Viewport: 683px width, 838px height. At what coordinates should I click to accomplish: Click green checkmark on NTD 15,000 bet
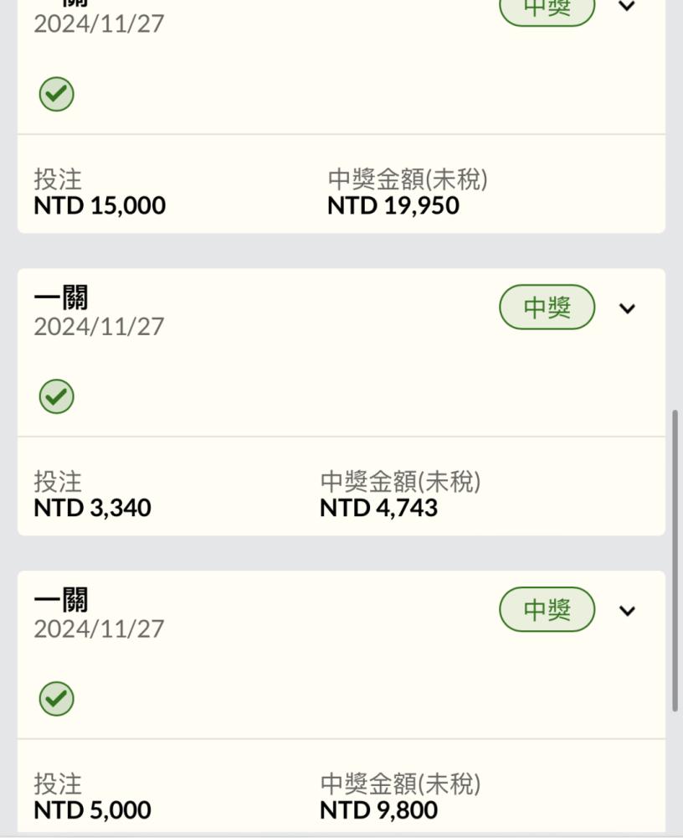[56, 94]
